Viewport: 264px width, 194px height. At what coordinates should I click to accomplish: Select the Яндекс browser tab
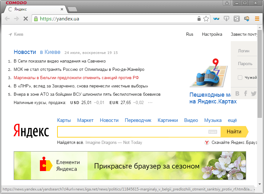click(35, 9)
